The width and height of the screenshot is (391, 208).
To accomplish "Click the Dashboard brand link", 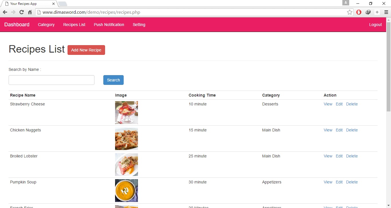I will [x=17, y=25].
